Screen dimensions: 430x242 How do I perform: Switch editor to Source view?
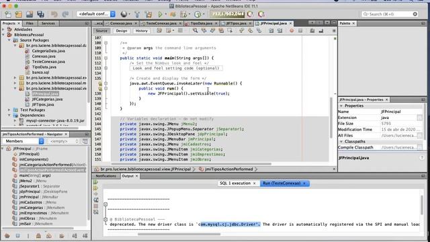(101, 31)
